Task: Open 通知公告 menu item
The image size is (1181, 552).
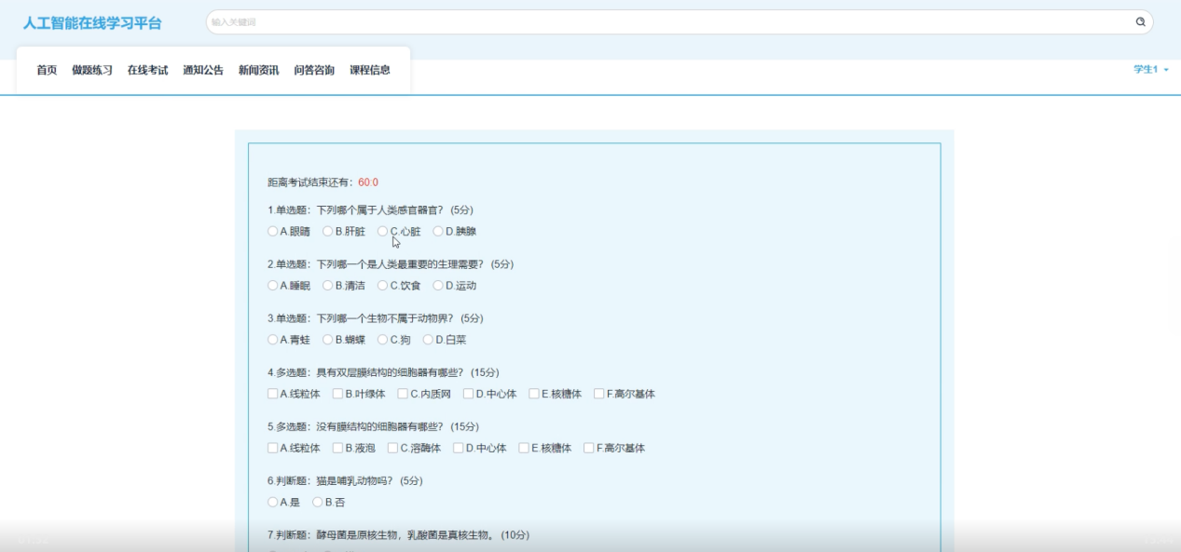Action: click(x=203, y=70)
